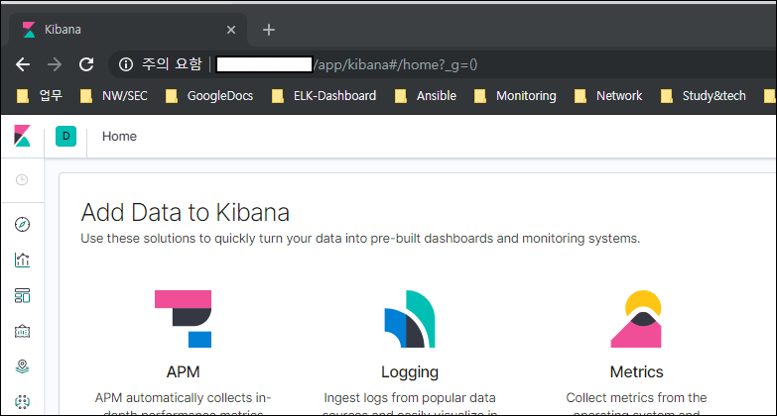Open the Study&tech bookmark folder
Screen dimensions: 777x416
point(704,95)
